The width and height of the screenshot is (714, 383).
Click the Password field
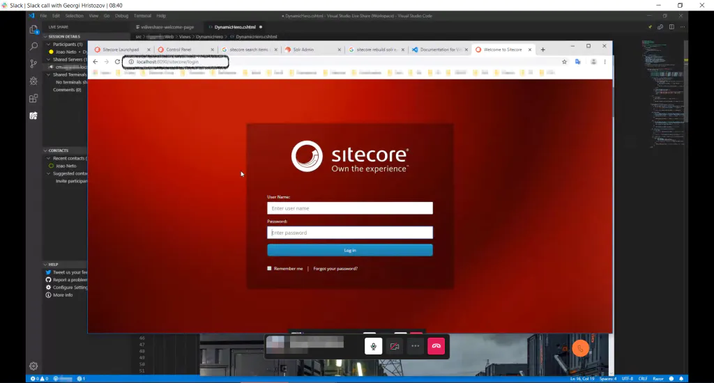pos(350,233)
